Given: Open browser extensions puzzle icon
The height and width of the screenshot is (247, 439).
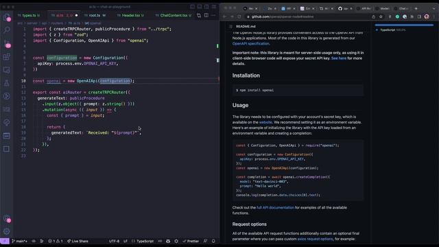Looking at the screenshot, I should point(412,16).
